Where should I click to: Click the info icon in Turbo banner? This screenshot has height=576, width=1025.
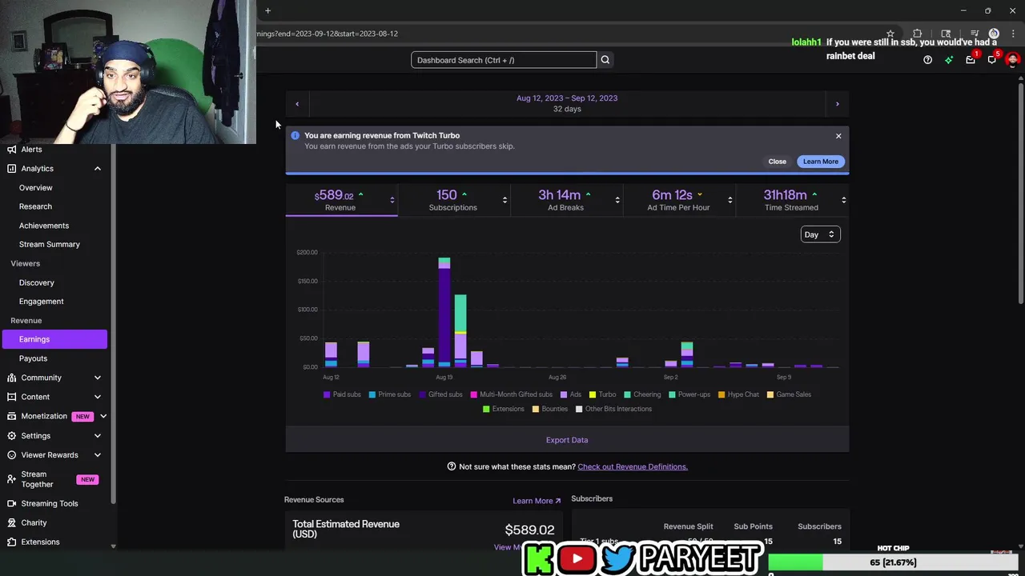(x=295, y=136)
